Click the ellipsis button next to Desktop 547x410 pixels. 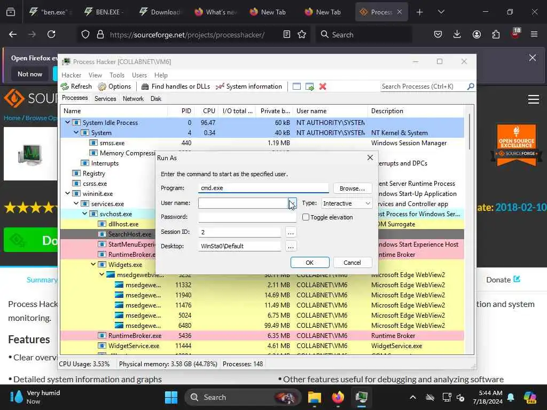tap(291, 247)
